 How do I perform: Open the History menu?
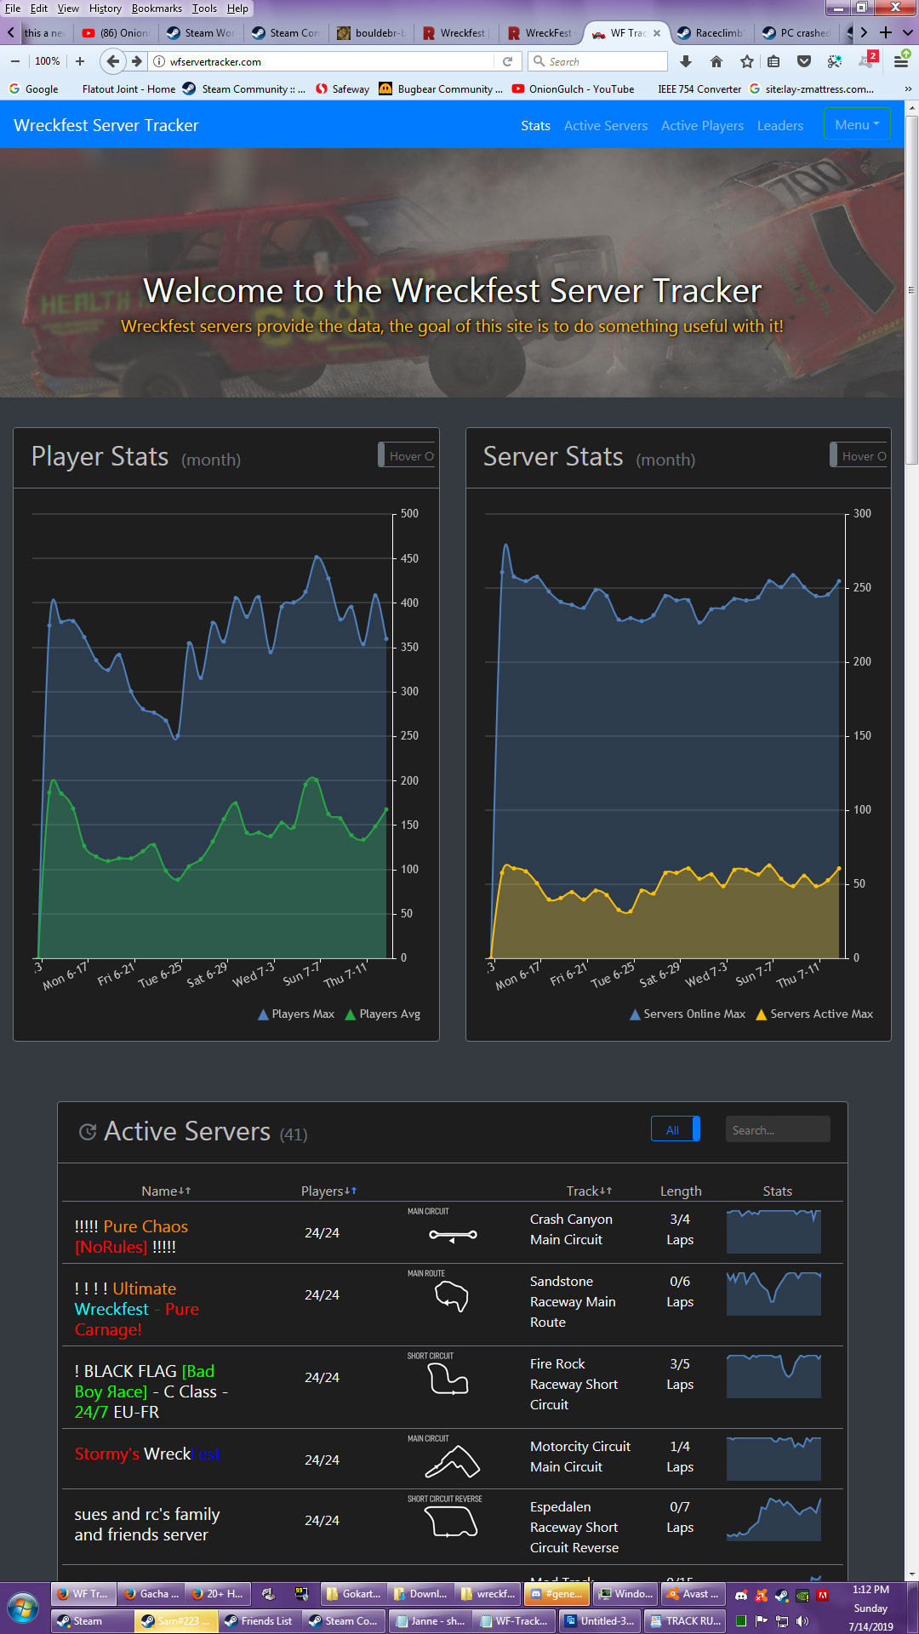106,9
